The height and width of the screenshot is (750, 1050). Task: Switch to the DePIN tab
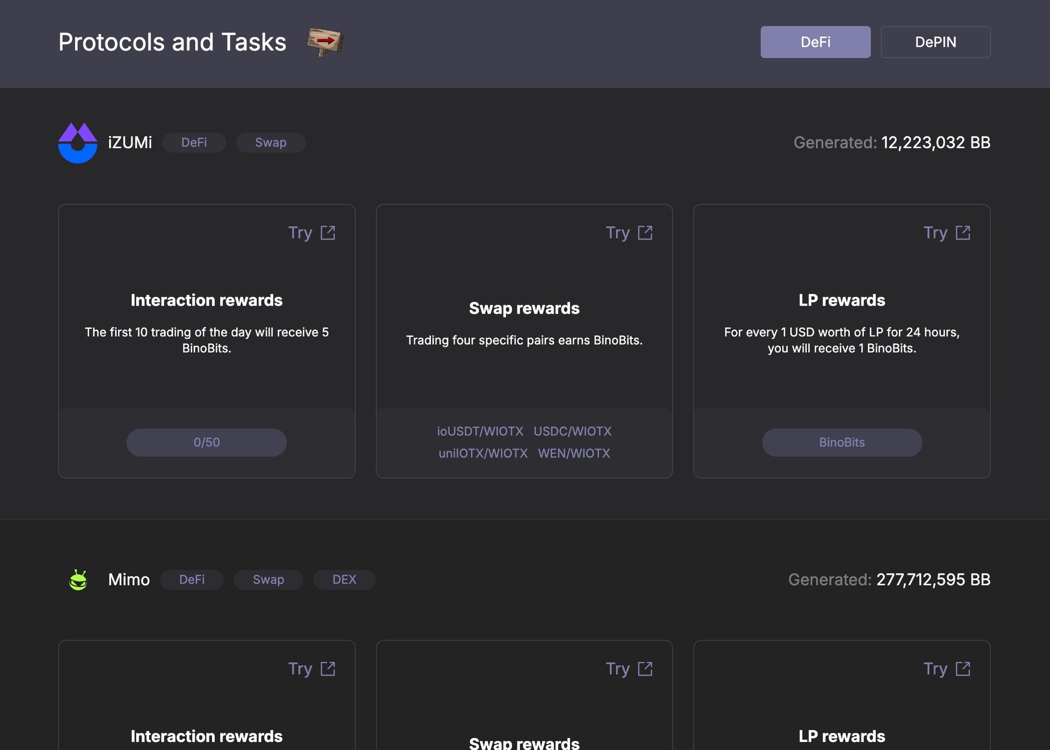click(936, 42)
